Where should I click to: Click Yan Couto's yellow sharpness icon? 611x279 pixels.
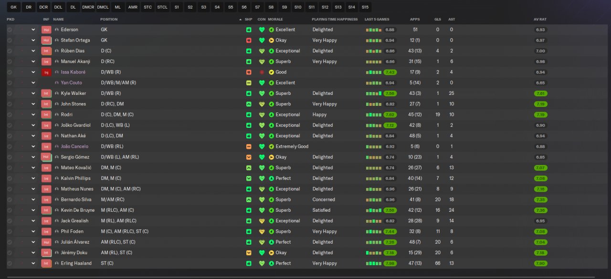click(x=249, y=83)
